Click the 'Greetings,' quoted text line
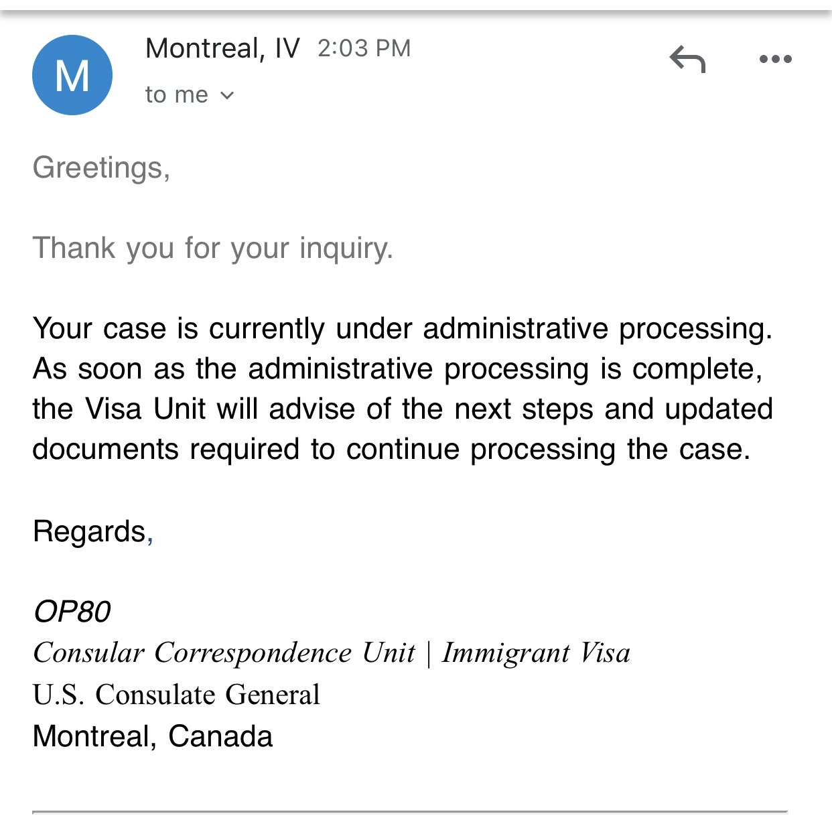This screenshot has height=820, width=832. pyautogui.click(x=101, y=167)
